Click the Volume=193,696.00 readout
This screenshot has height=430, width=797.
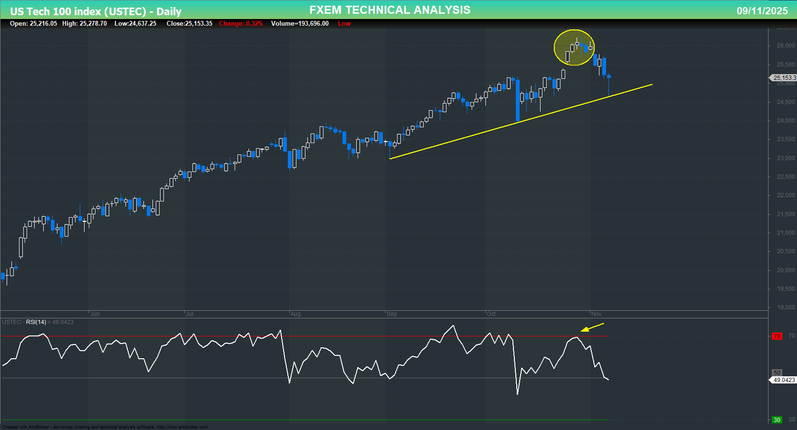[x=300, y=23]
